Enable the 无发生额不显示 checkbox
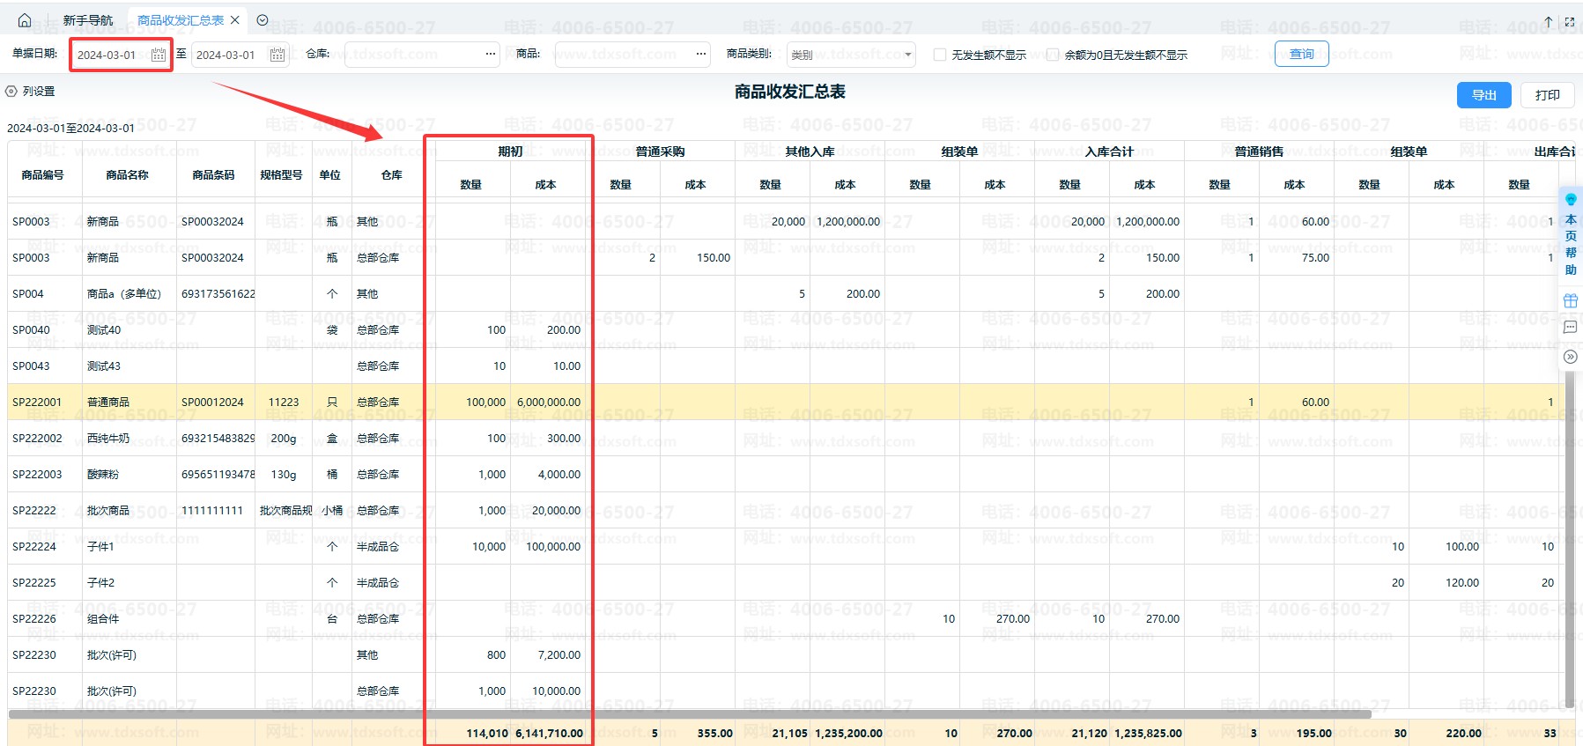 (x=940, y=55)
